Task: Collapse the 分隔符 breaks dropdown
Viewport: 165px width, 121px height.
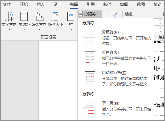Action: pos(89,14)
